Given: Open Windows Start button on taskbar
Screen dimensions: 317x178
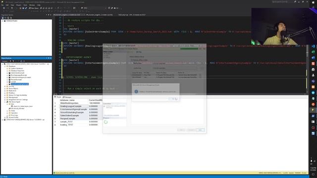Looking at the screenshot, I should click(313, 2).
